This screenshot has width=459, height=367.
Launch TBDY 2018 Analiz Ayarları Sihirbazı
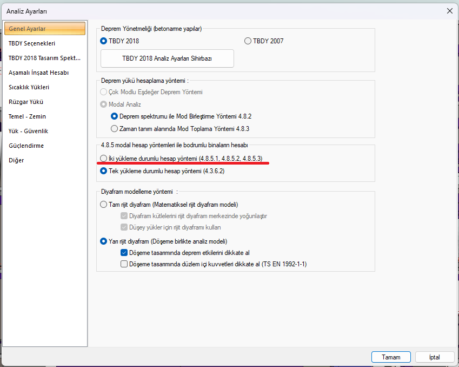click(x=167, y=58)
